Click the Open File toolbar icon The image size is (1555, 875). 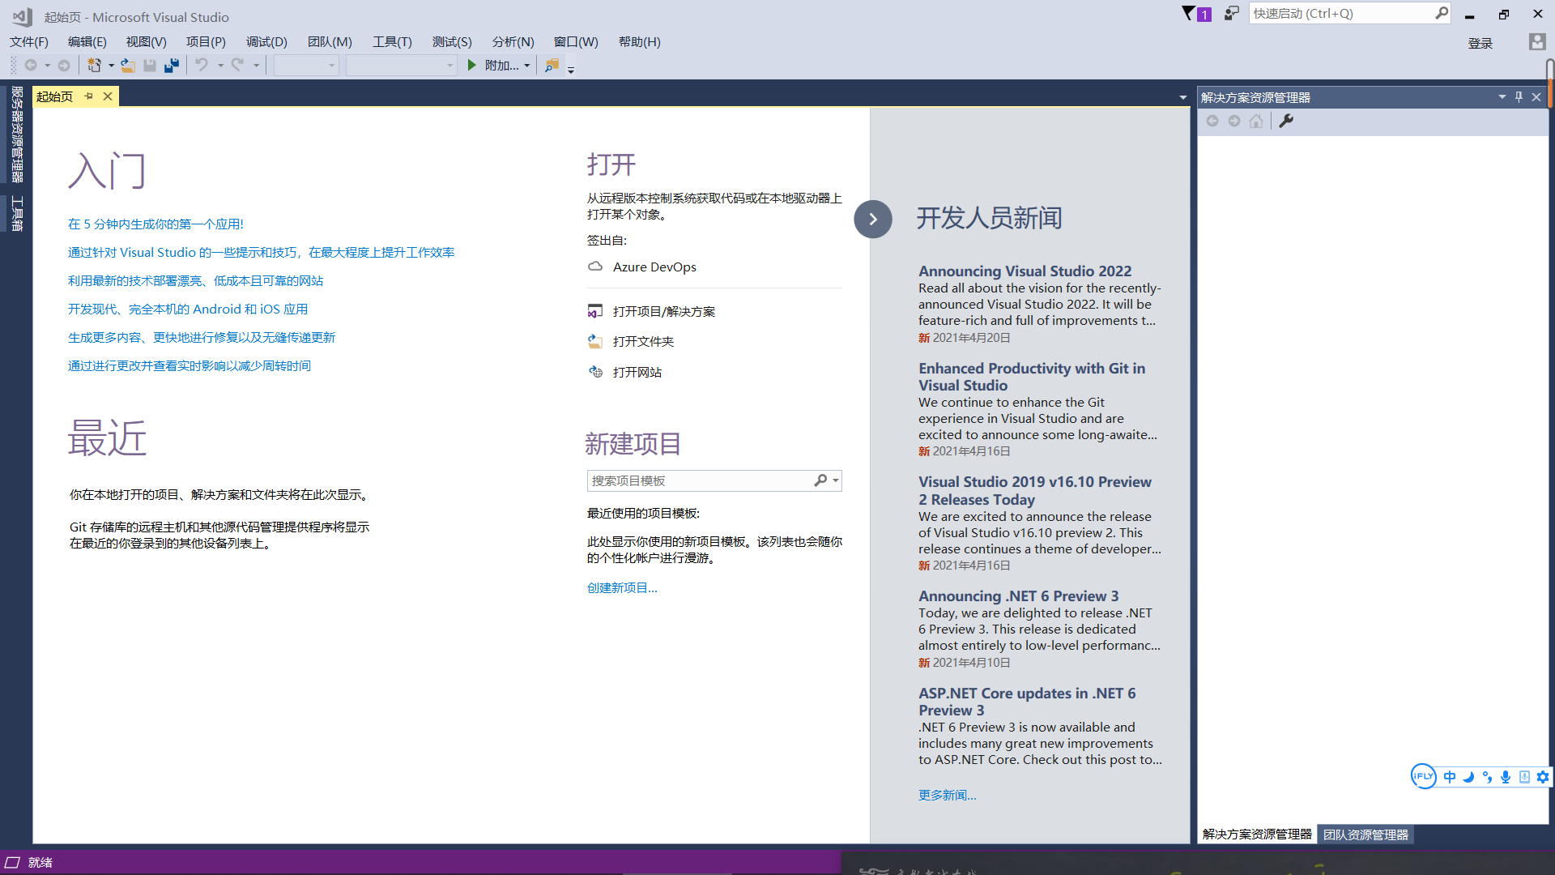pos(128,66)
